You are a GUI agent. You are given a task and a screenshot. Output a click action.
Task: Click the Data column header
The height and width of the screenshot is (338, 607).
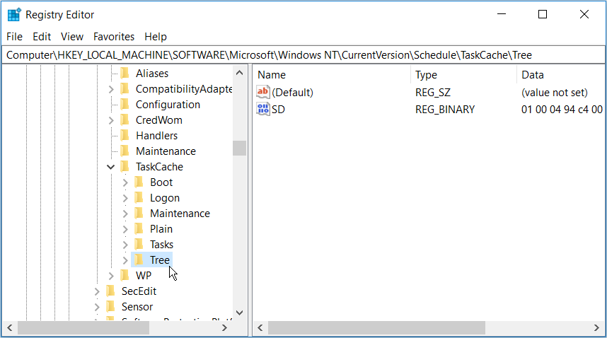point(533,75)
